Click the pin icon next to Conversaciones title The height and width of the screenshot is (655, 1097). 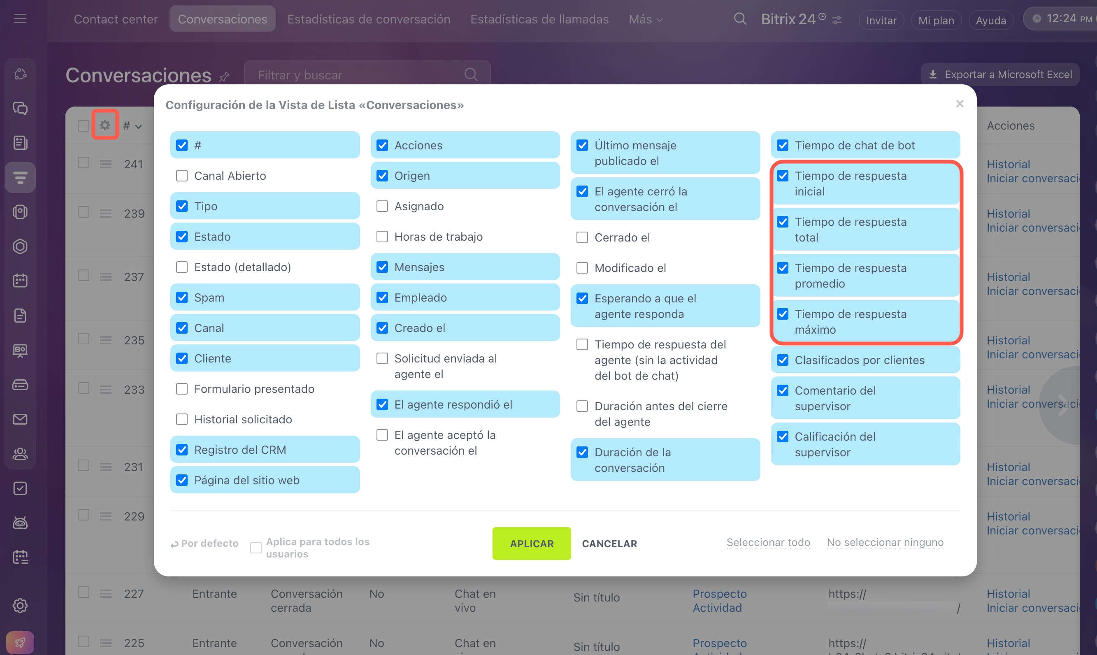click(x=224, y=77)
